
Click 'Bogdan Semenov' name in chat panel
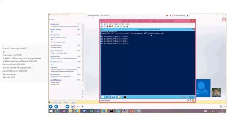pyautogui.click(x=56, y=29)
